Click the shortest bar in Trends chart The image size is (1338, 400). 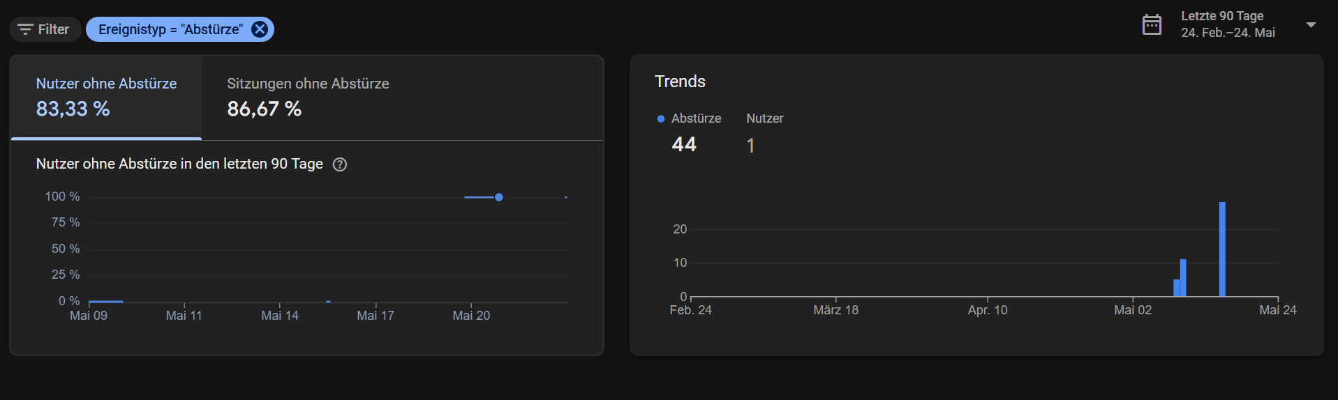(x=1176, y=288)
